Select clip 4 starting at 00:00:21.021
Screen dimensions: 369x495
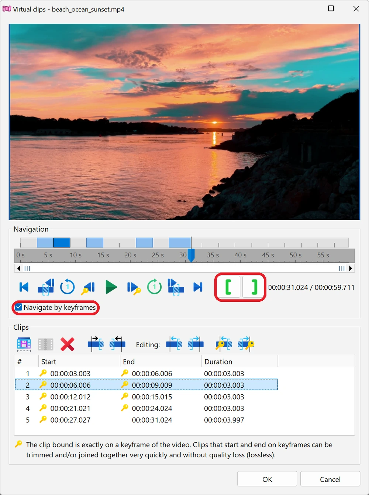coord(146,408)
